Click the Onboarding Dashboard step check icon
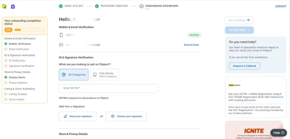290x139 pixels. pyautogui.click(x=142, y=6)
